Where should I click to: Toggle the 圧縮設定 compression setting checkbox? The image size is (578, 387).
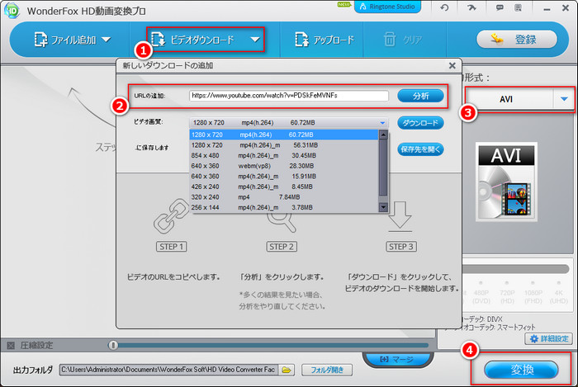tap(11, 345)
